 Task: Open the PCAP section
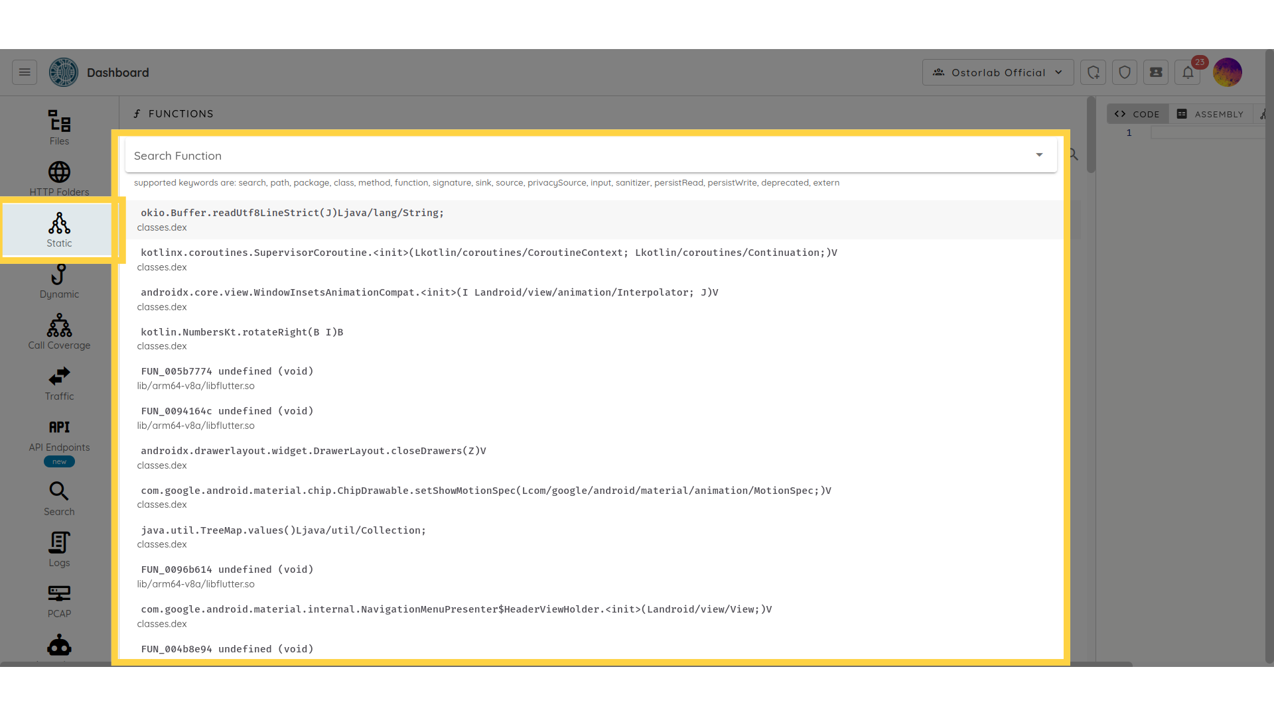tap(59, 601)
